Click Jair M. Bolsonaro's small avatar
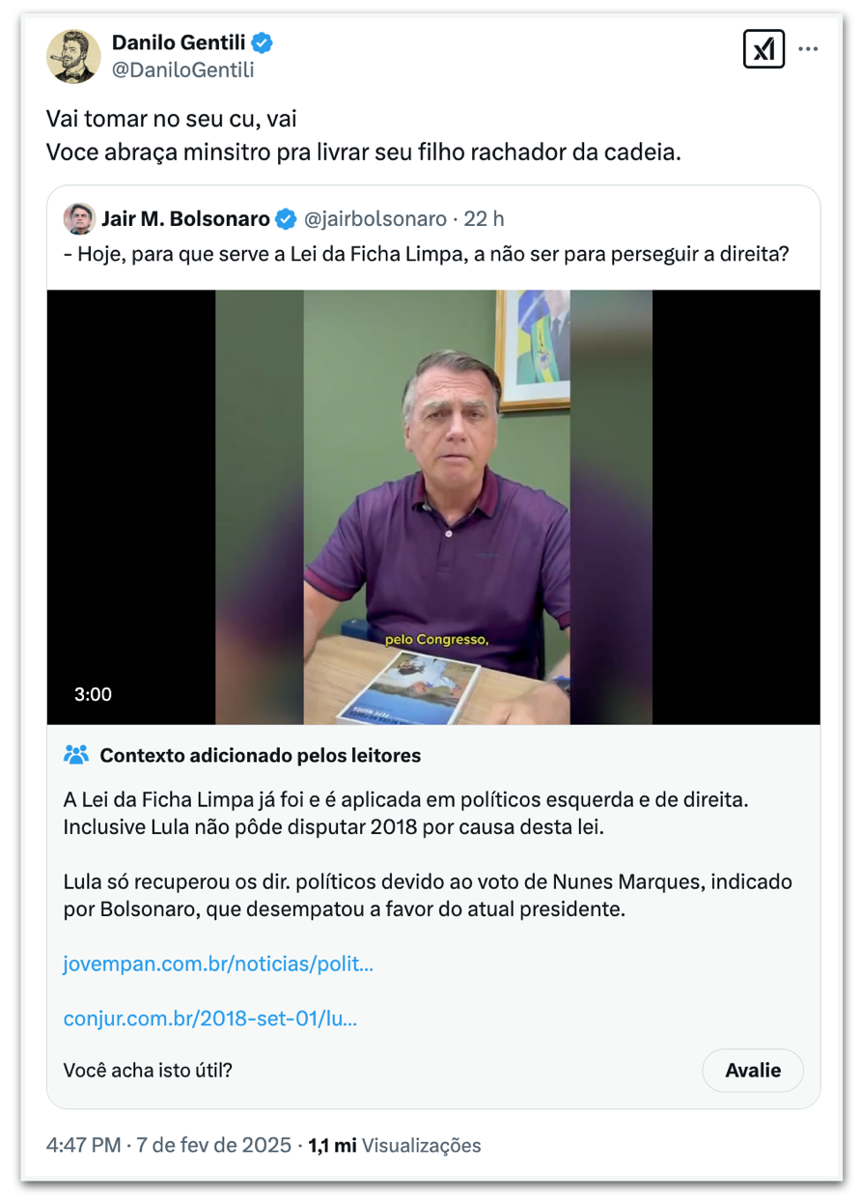 [x=79, y=219]
